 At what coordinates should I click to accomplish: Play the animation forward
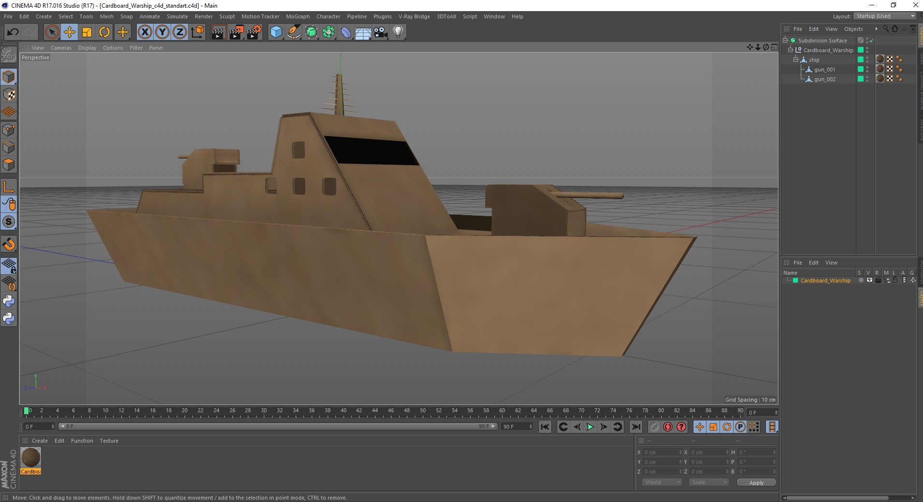tap(590, 427)
